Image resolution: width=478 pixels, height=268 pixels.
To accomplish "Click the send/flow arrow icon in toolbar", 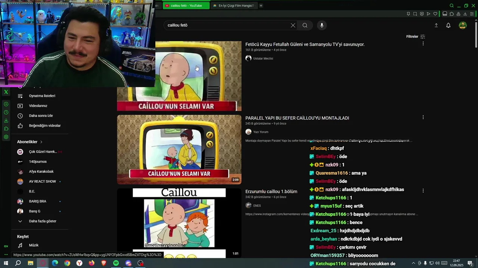I will [428, 14].
